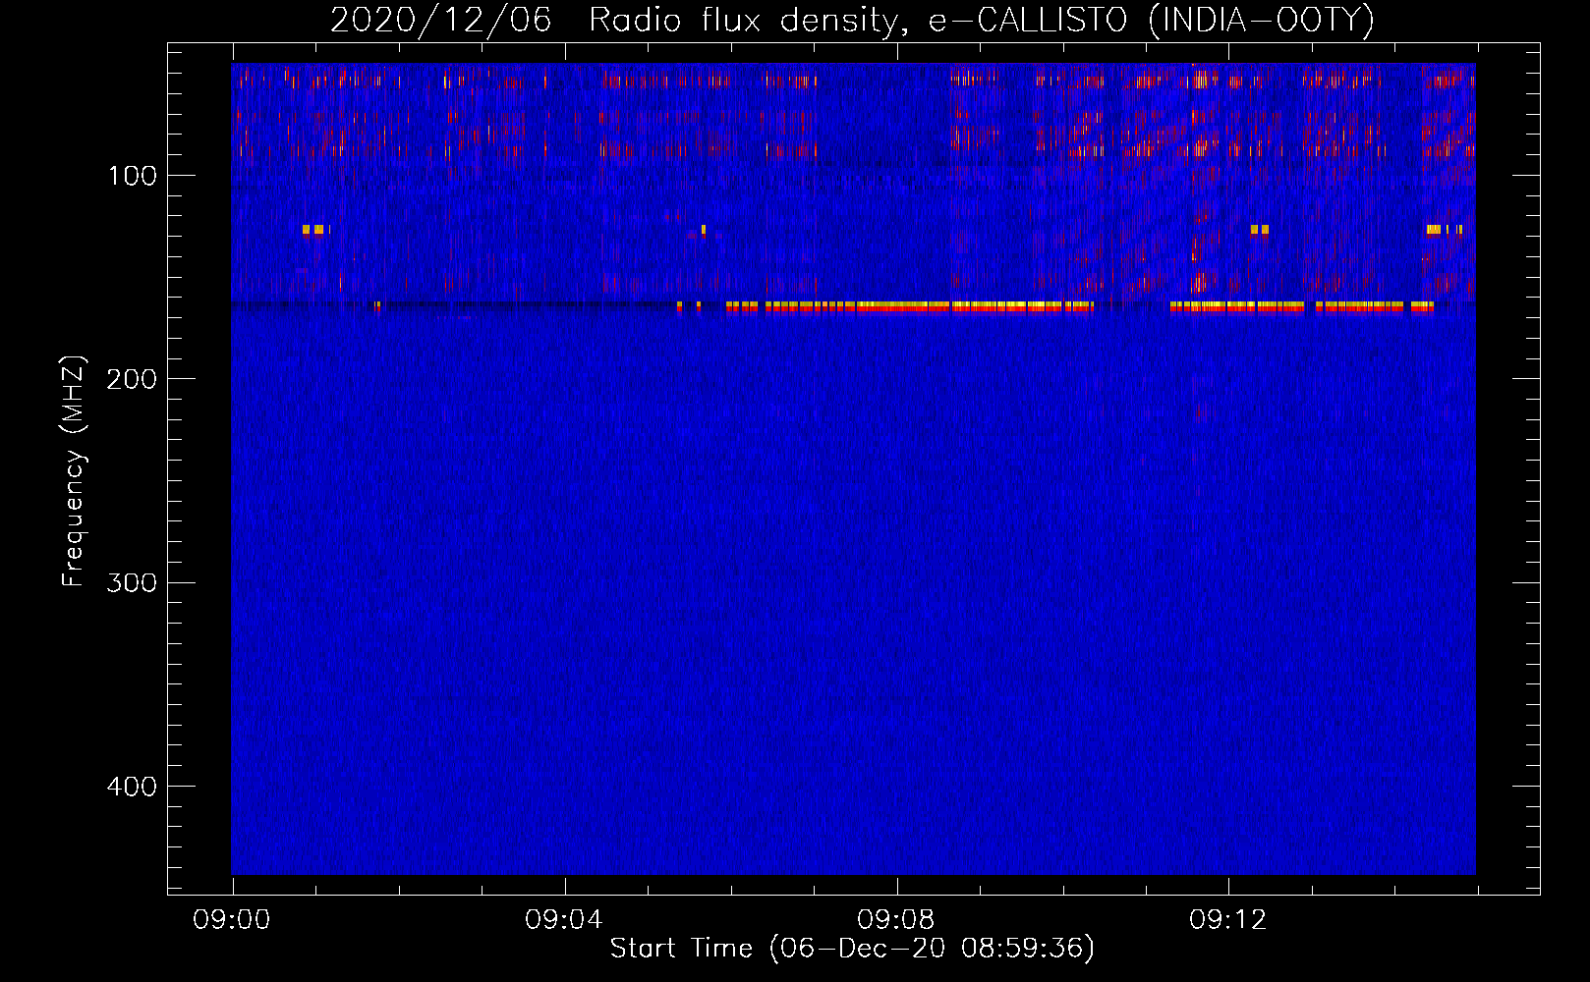The image size is (1590, 982).
Task: Click the 09:08 time tick label
Action: pos(896,920)
